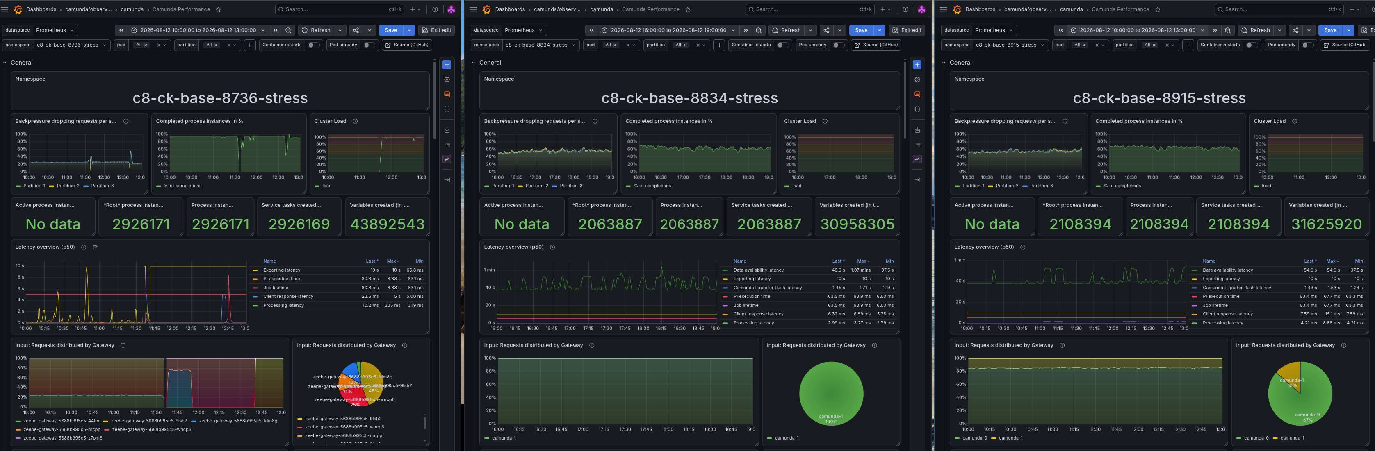Image resolution: width=1375 pixels, height=451 pixels.
Task: Open namespace dropdown showing c8-ck-base-8736-stress
Action: click(x=72, y=45)
